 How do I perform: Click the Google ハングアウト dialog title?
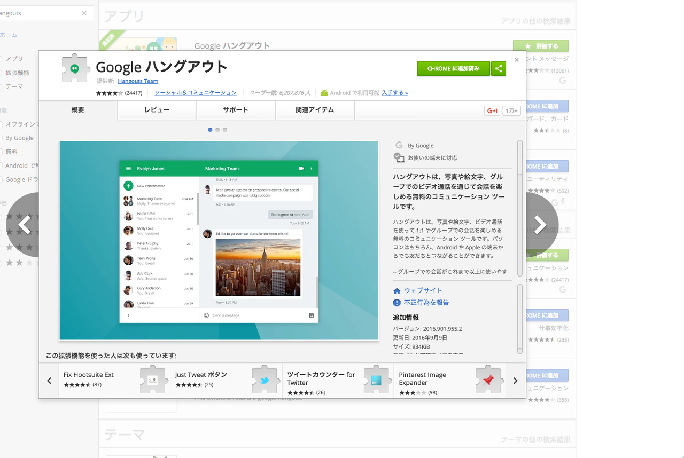click(x=162, y=67)
